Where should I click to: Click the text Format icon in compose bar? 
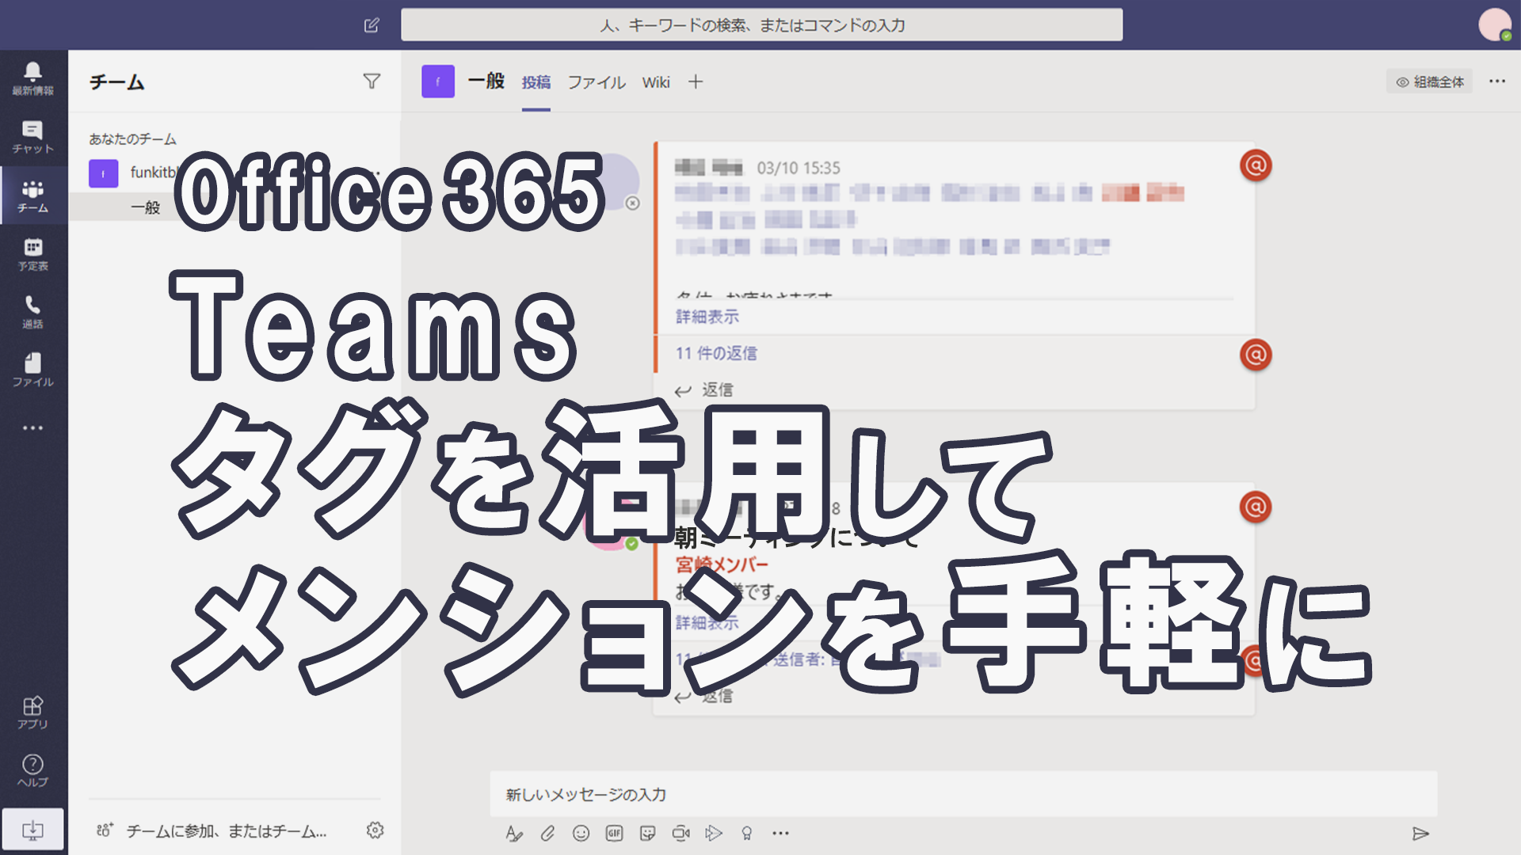[514, 833]
